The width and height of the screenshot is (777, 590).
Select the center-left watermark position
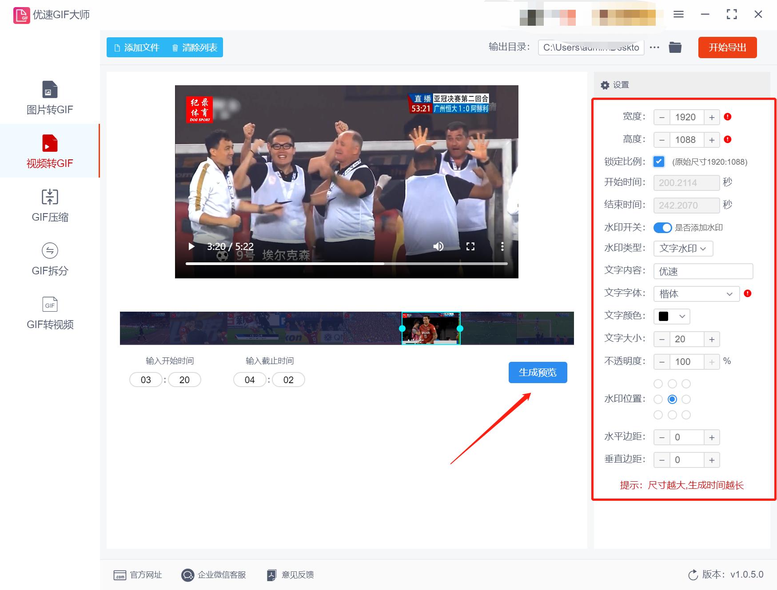tap(658, 399)
